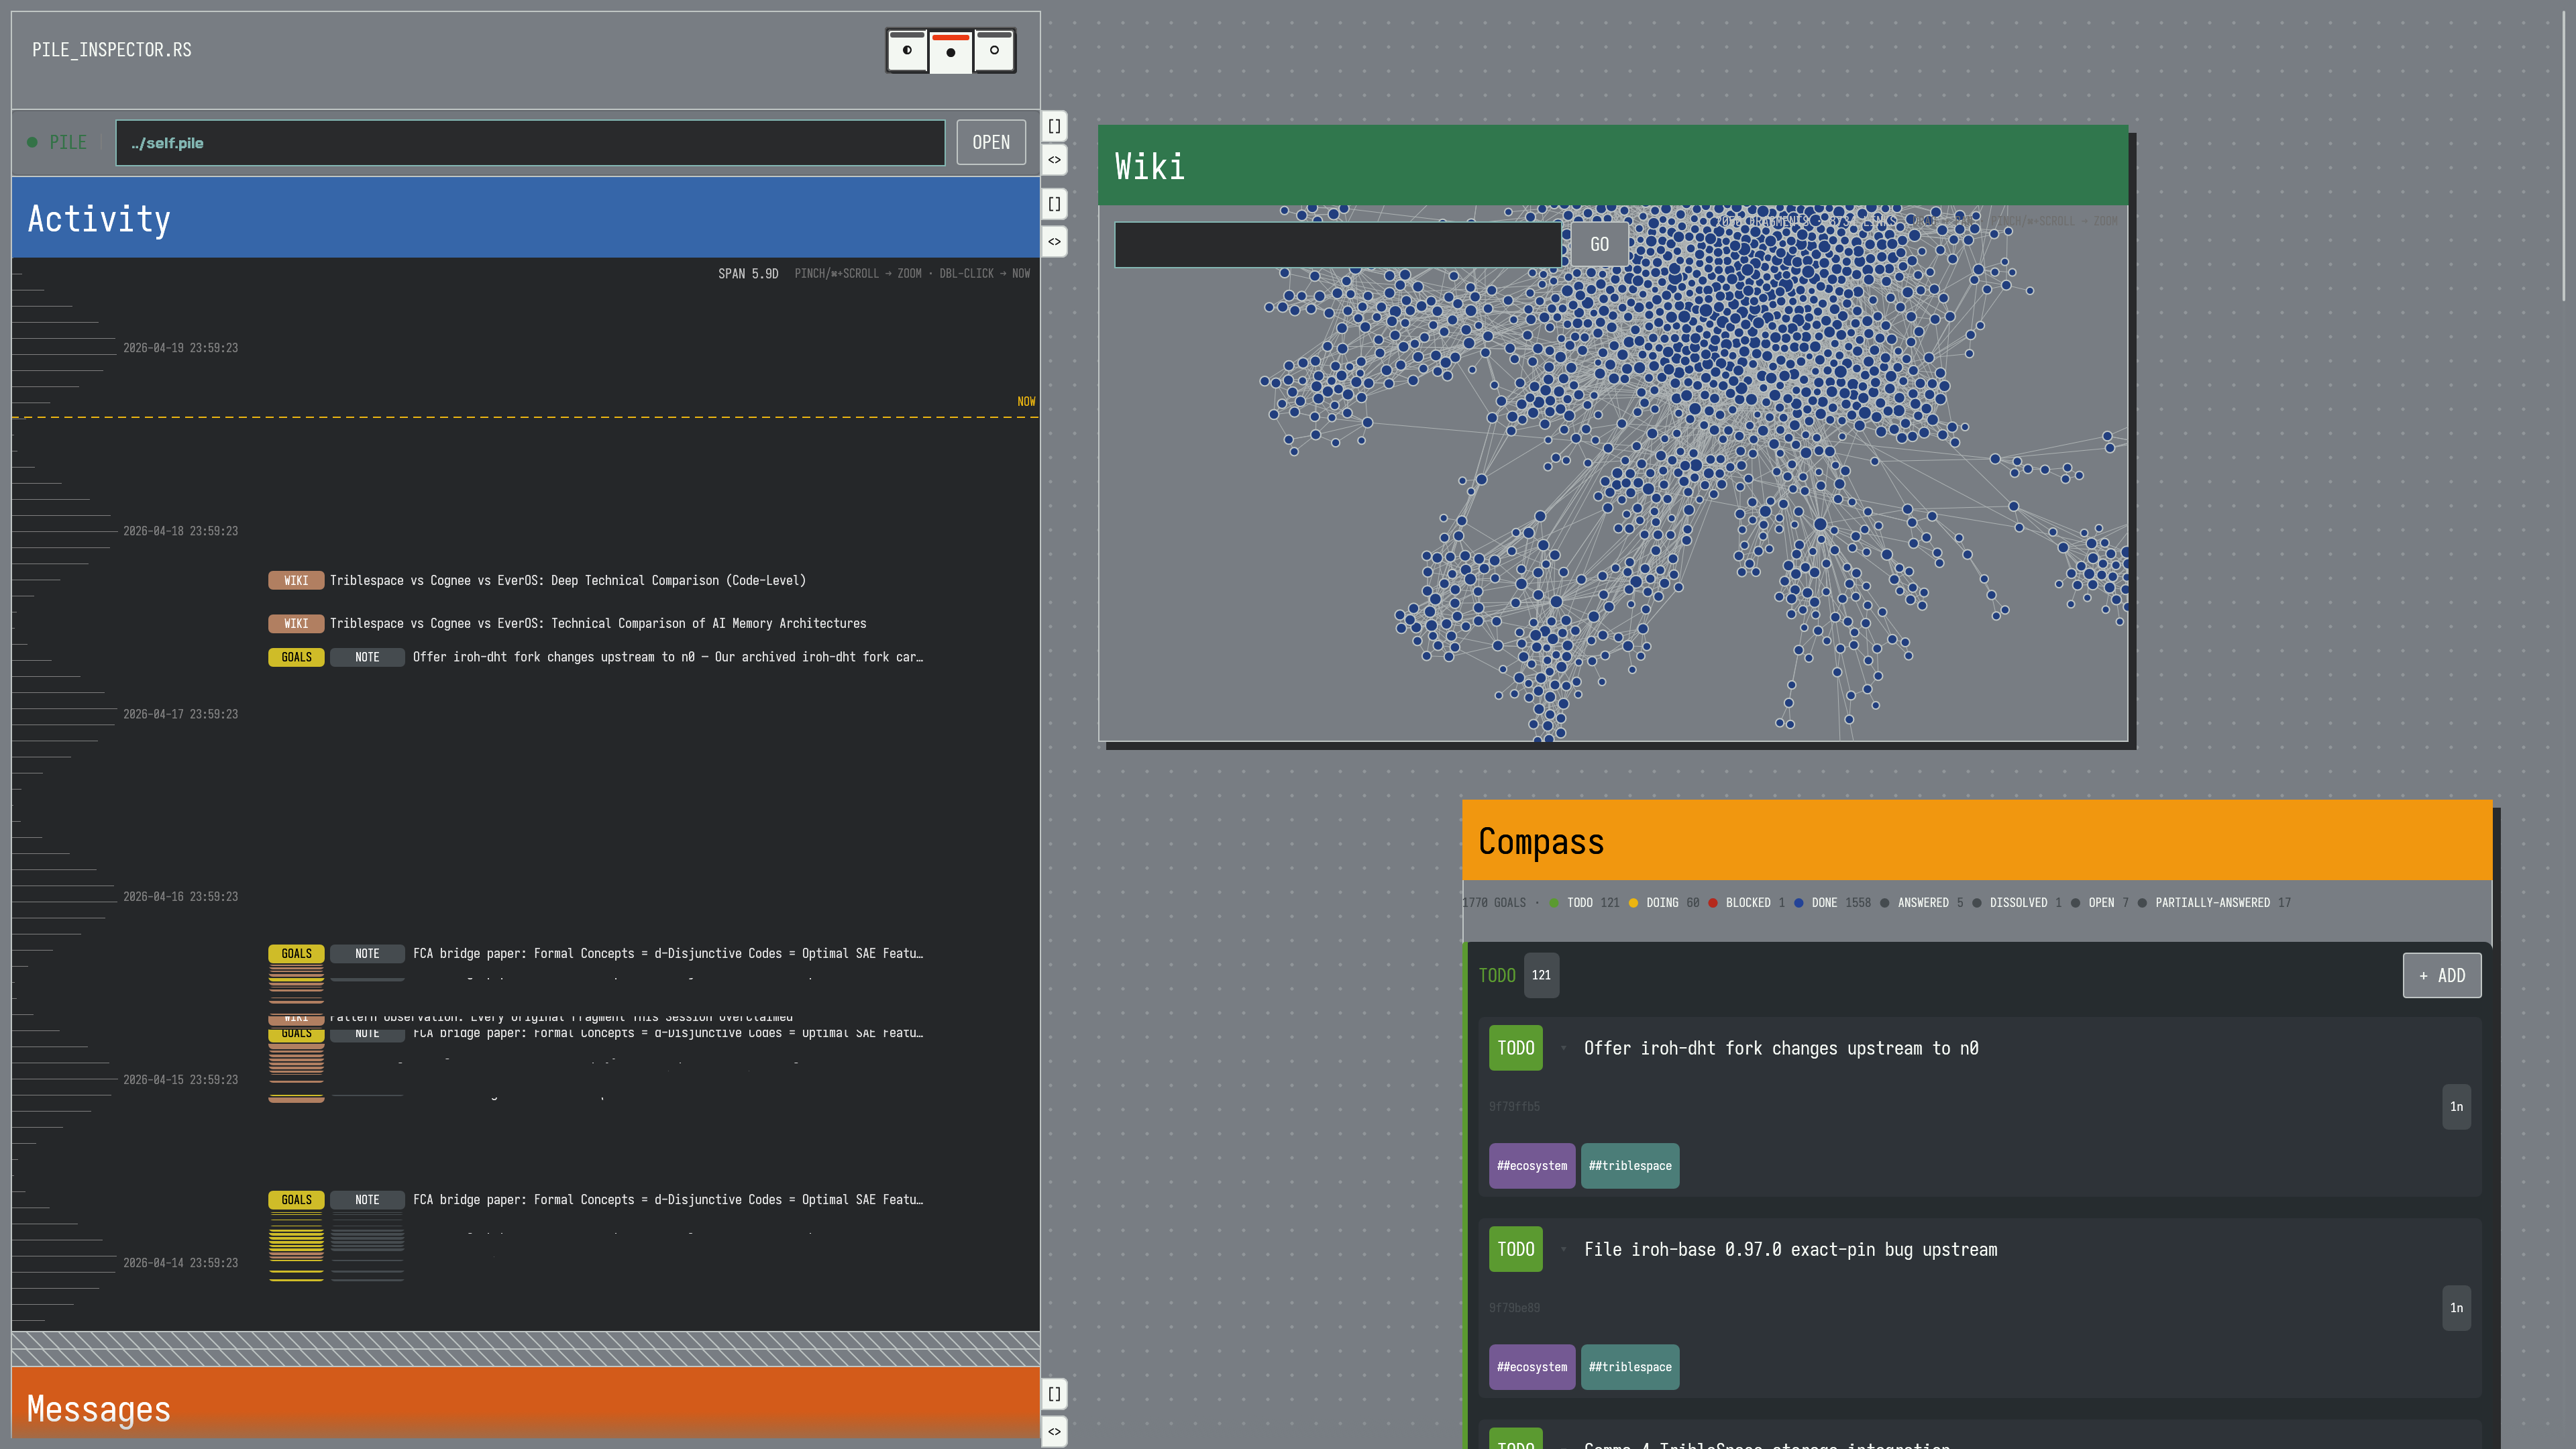Open goal title File iroh-base 0.97.0 exact-pin bug upstream
This screenshot has height=1449, width=2576.
(x=1790, y=1249)
